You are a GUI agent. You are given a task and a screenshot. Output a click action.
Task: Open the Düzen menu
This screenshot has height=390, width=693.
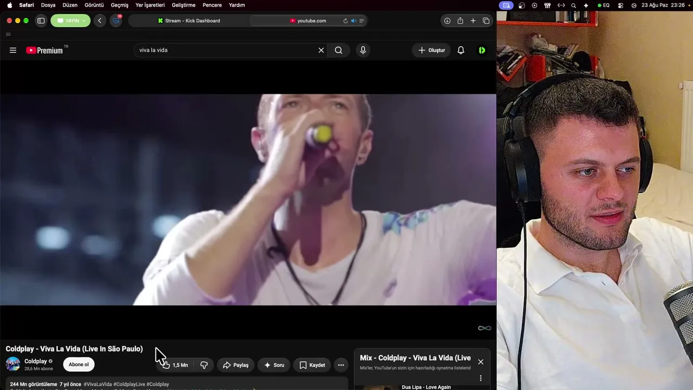[70, 5]
